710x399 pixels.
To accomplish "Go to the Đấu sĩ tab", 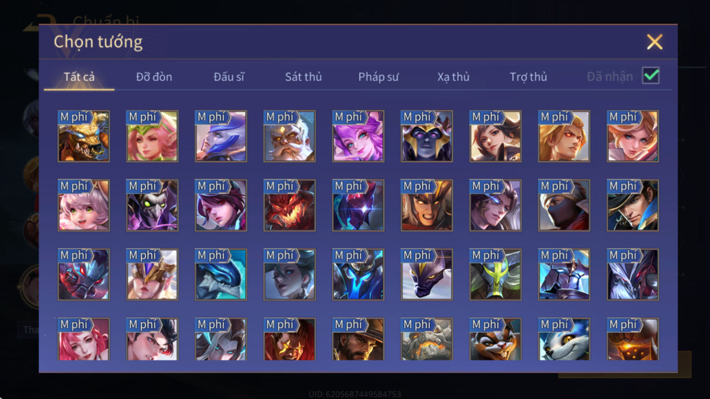I will pyautogui.click(x=229, y=77).
